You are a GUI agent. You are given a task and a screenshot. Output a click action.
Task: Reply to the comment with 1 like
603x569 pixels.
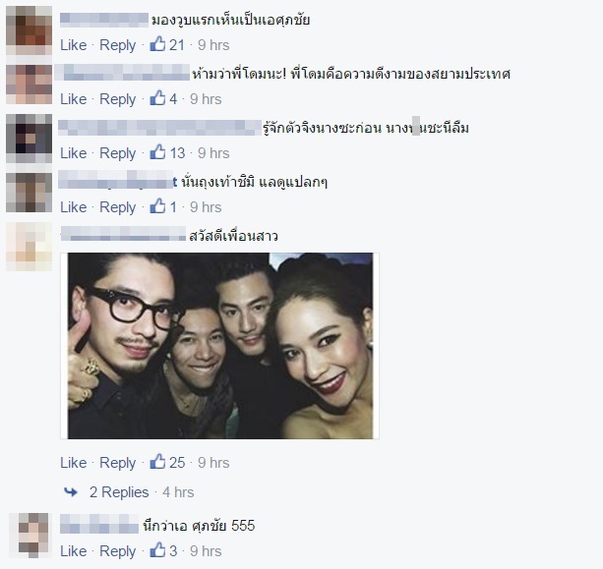tap(117, 207)
